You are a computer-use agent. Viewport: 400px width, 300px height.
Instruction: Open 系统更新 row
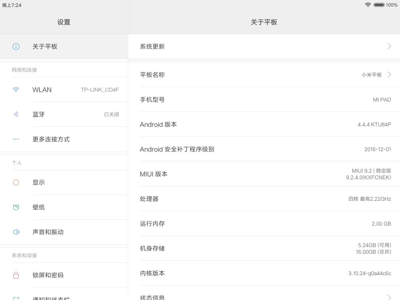pyautogui.click(x=264, y=46)
